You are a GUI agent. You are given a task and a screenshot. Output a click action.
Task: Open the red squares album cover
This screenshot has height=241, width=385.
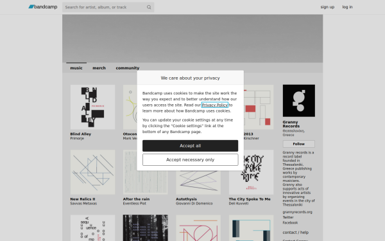tap(259, 107)
